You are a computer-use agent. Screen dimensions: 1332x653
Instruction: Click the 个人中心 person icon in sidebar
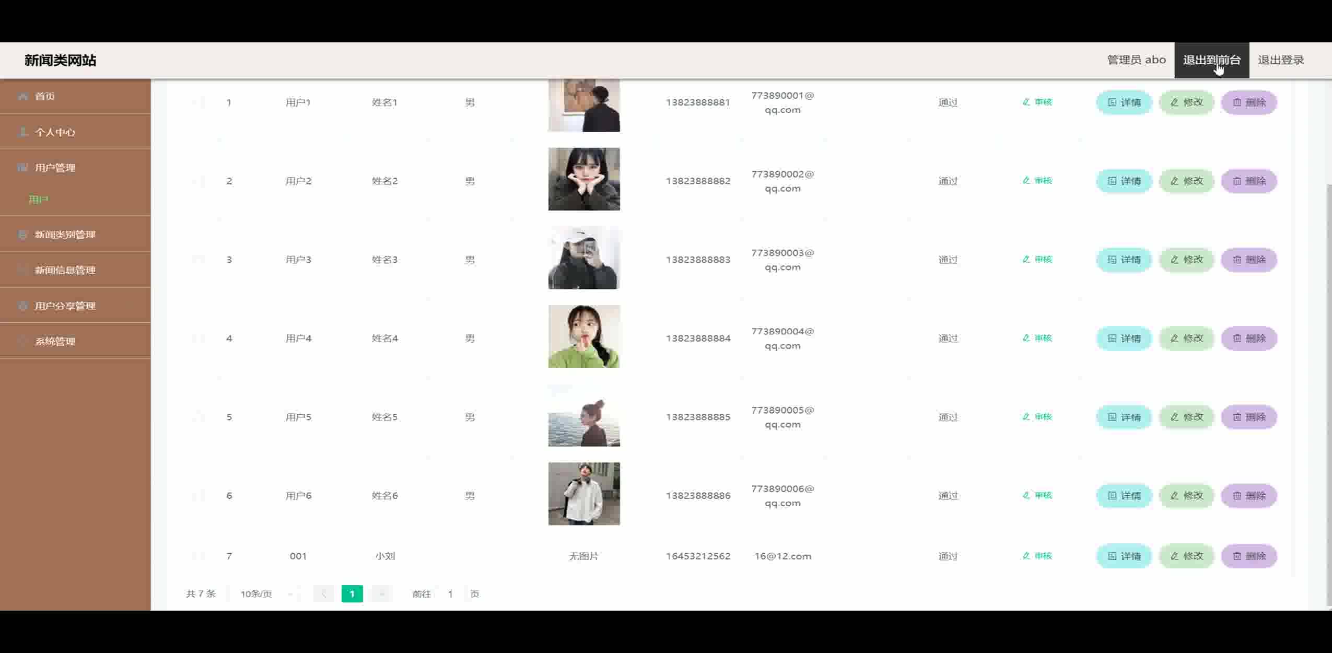[22, 132]
